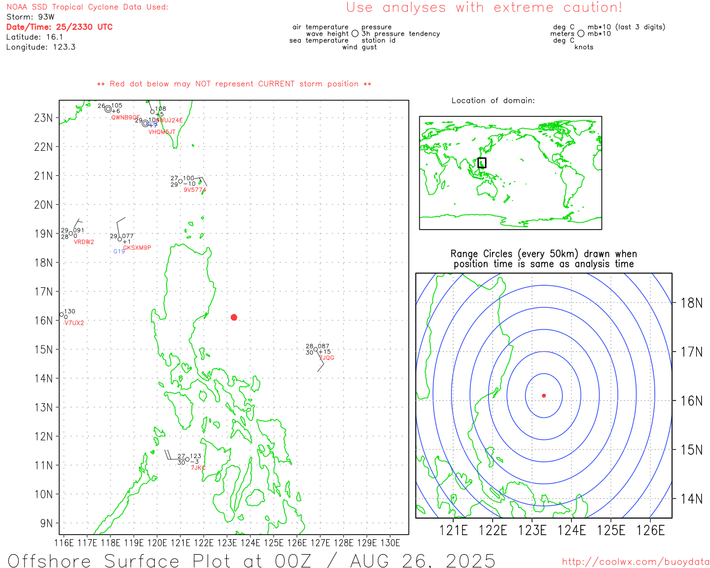Click the station circle above 7JKC
The image size is (710, 568).
coord(187,459)
